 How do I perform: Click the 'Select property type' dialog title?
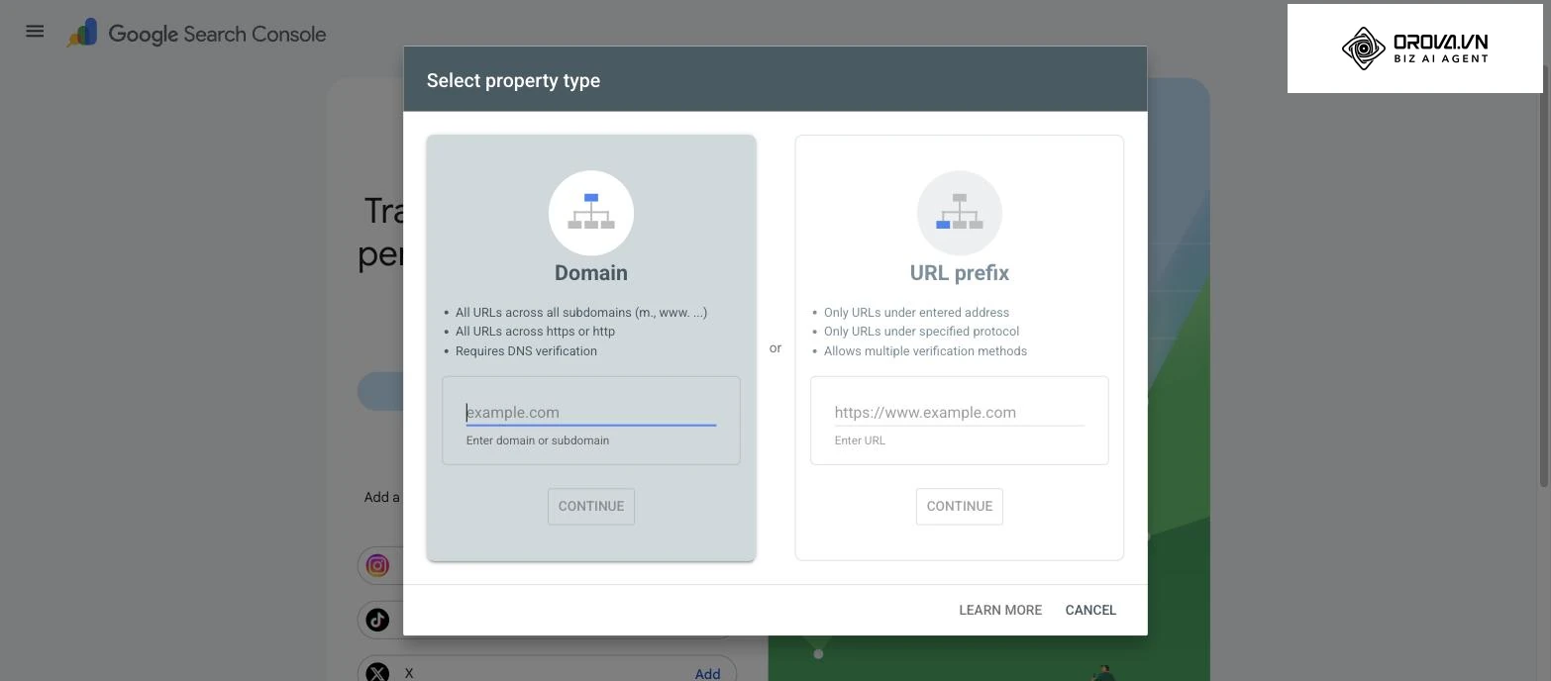click(513, 80)
